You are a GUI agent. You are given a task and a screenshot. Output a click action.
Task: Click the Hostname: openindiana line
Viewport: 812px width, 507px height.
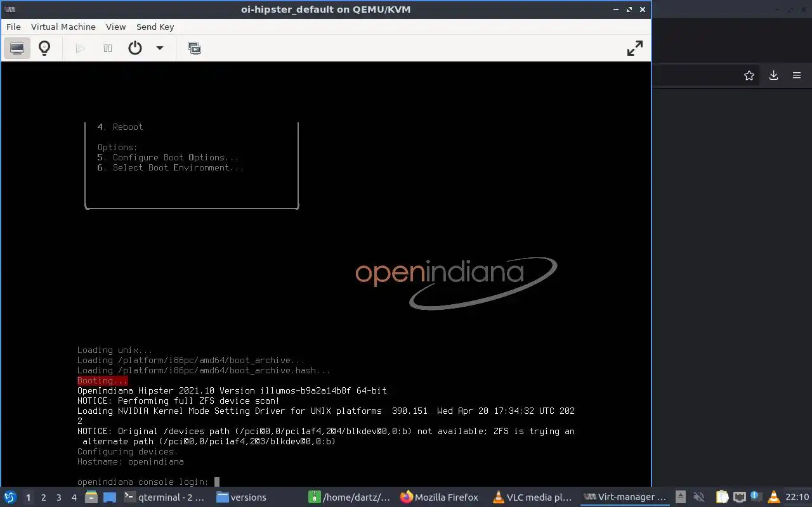pyautogui.click(x=131, y=461)
